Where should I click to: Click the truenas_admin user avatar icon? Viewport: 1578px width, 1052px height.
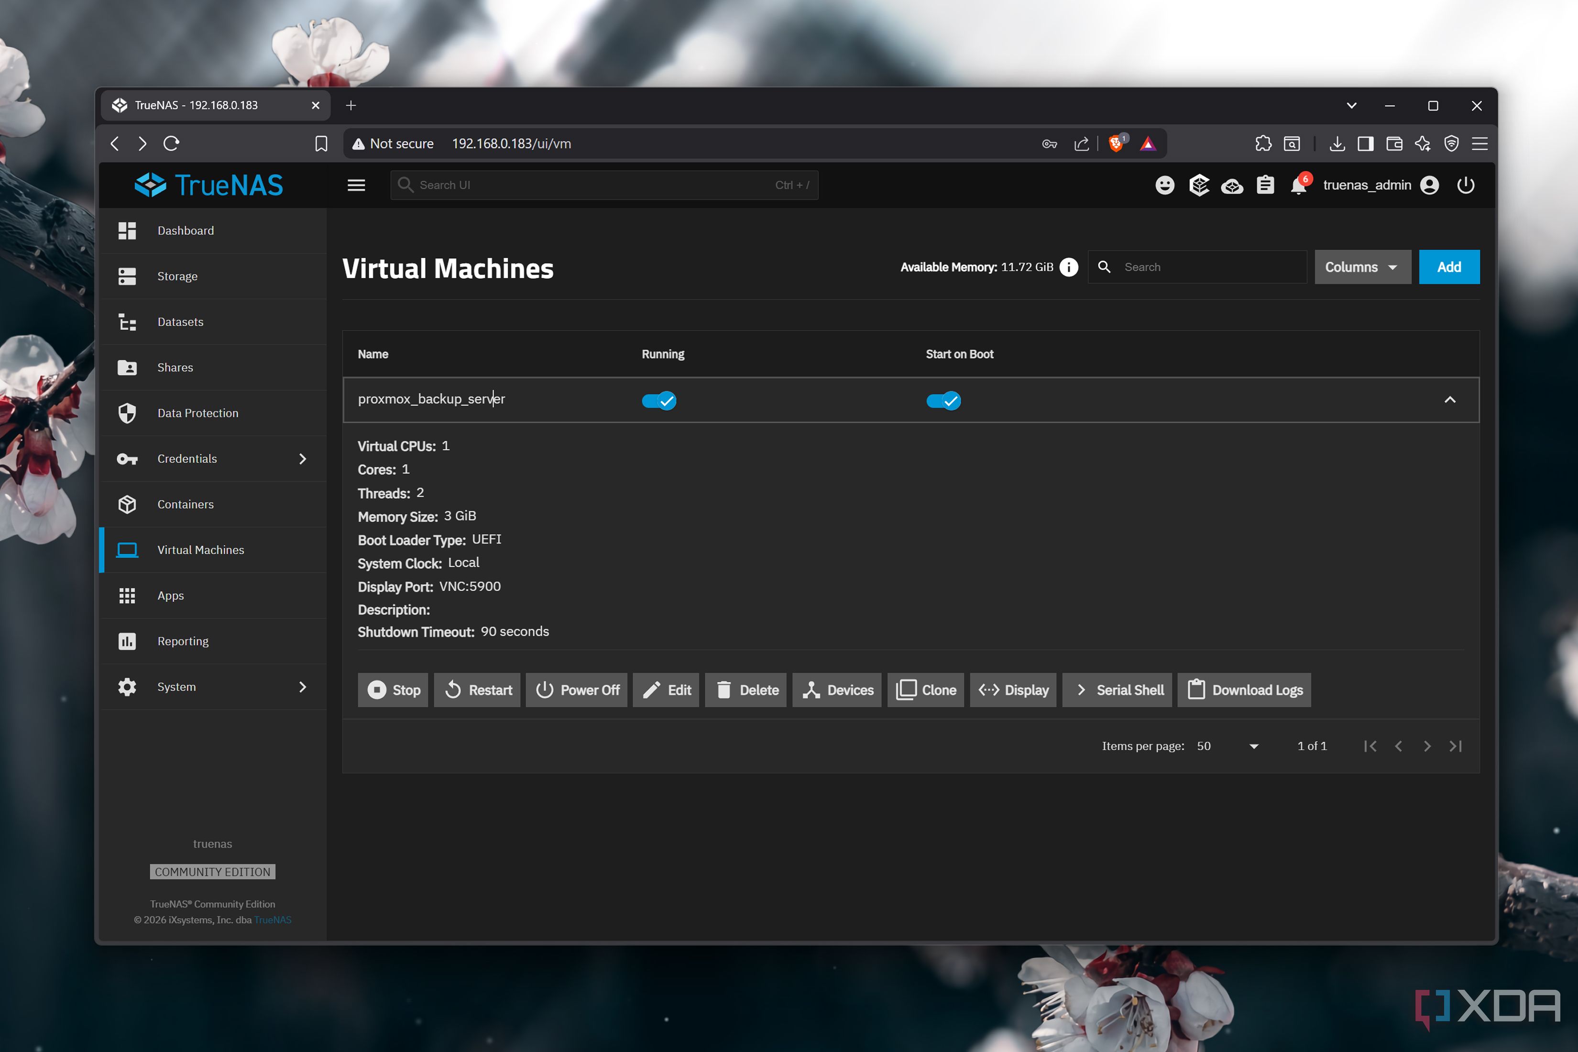click(1430, 185)
